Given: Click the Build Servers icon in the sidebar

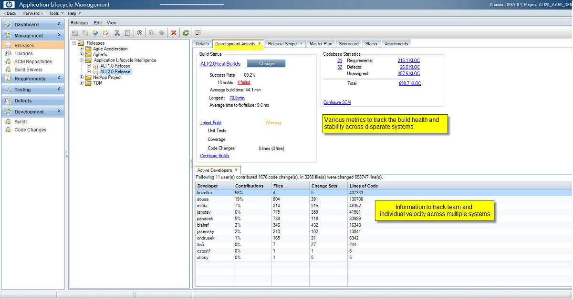Looking at the screenshot, I should coord(8,70).
